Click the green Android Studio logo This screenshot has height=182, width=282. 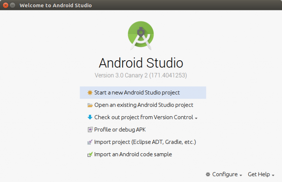click(x=141, y=35)
